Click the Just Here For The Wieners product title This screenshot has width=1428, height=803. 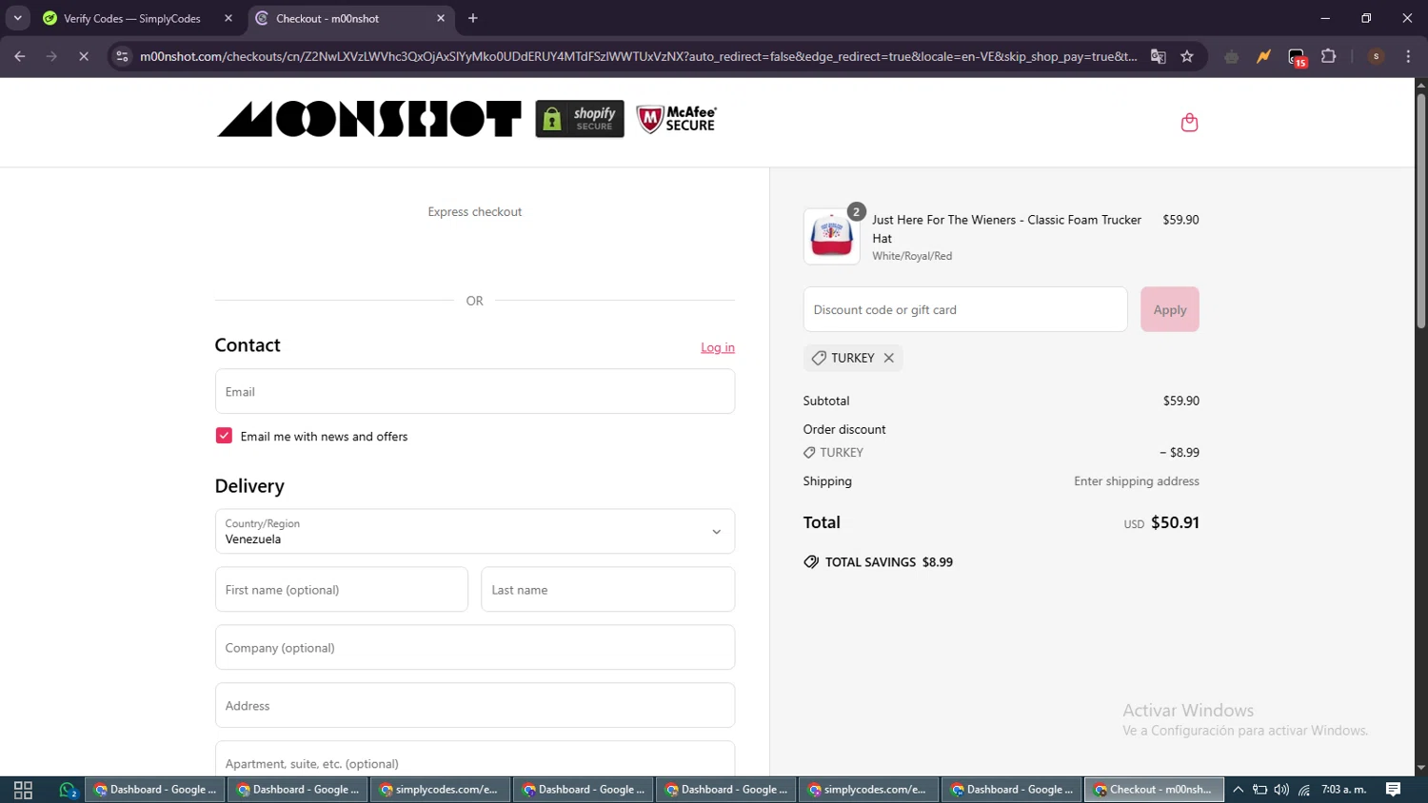pos(1006,229)
